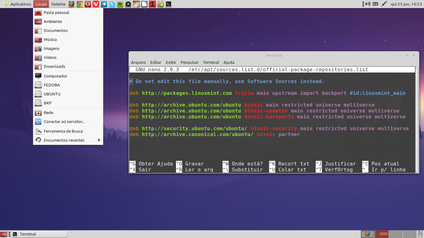Open the Pesquisar menu in Terminal

point(190,62)
